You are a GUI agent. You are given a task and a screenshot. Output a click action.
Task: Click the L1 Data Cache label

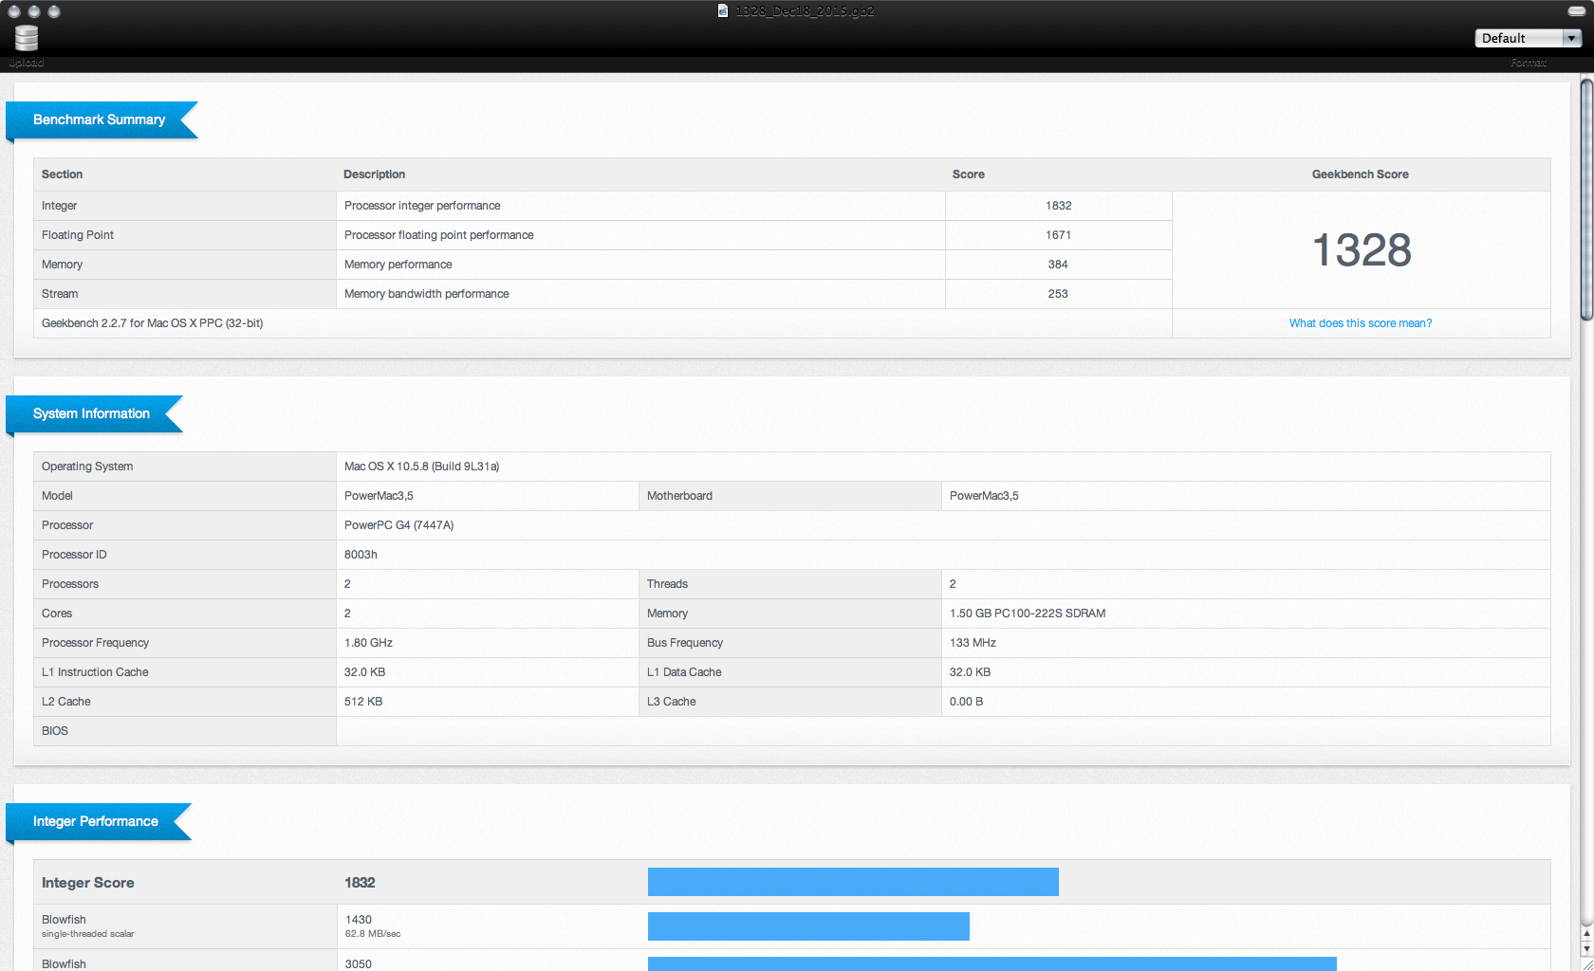tap(684, 672)
